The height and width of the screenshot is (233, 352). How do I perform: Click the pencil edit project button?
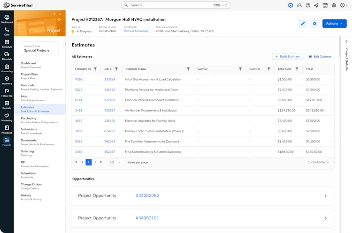303,23
